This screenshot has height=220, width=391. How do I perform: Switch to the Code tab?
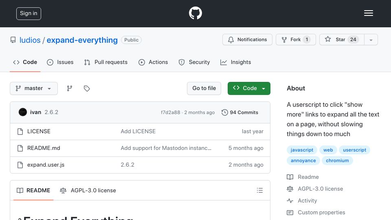click(x=25, y=62)
